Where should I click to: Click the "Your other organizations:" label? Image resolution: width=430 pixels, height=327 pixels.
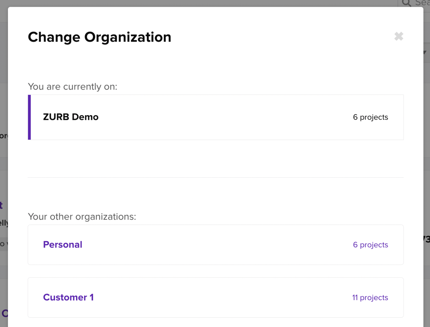(82, 217)
